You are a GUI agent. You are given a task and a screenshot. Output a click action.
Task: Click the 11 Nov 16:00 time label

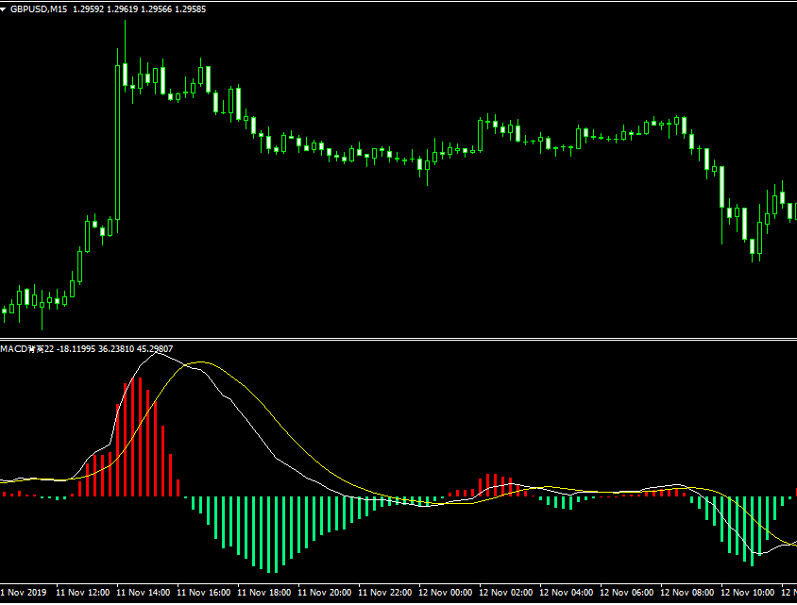pyautogui.click(x=204, y=593)
